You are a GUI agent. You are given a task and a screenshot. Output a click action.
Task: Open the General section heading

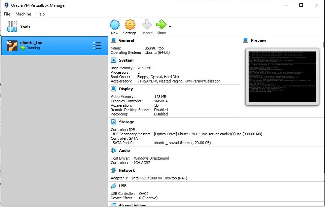click(127, 40)
